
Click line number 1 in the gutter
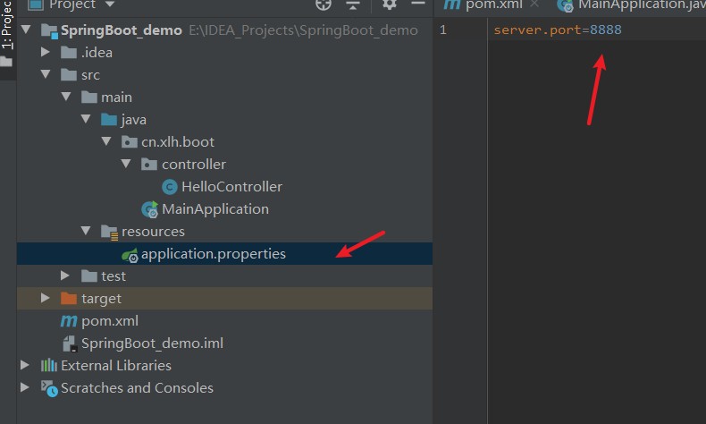coord(443,30)
